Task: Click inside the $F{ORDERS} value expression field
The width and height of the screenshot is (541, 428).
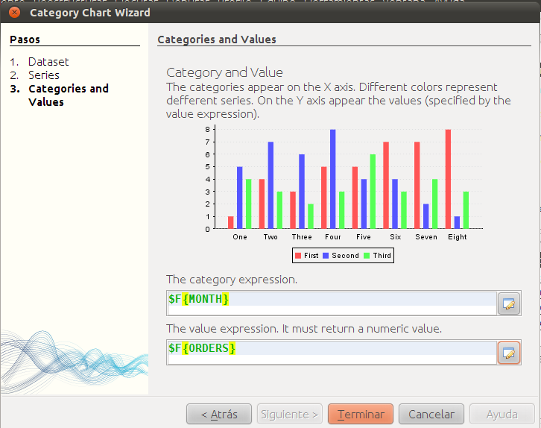Action: pyautogui.click(x=332, y=353)
